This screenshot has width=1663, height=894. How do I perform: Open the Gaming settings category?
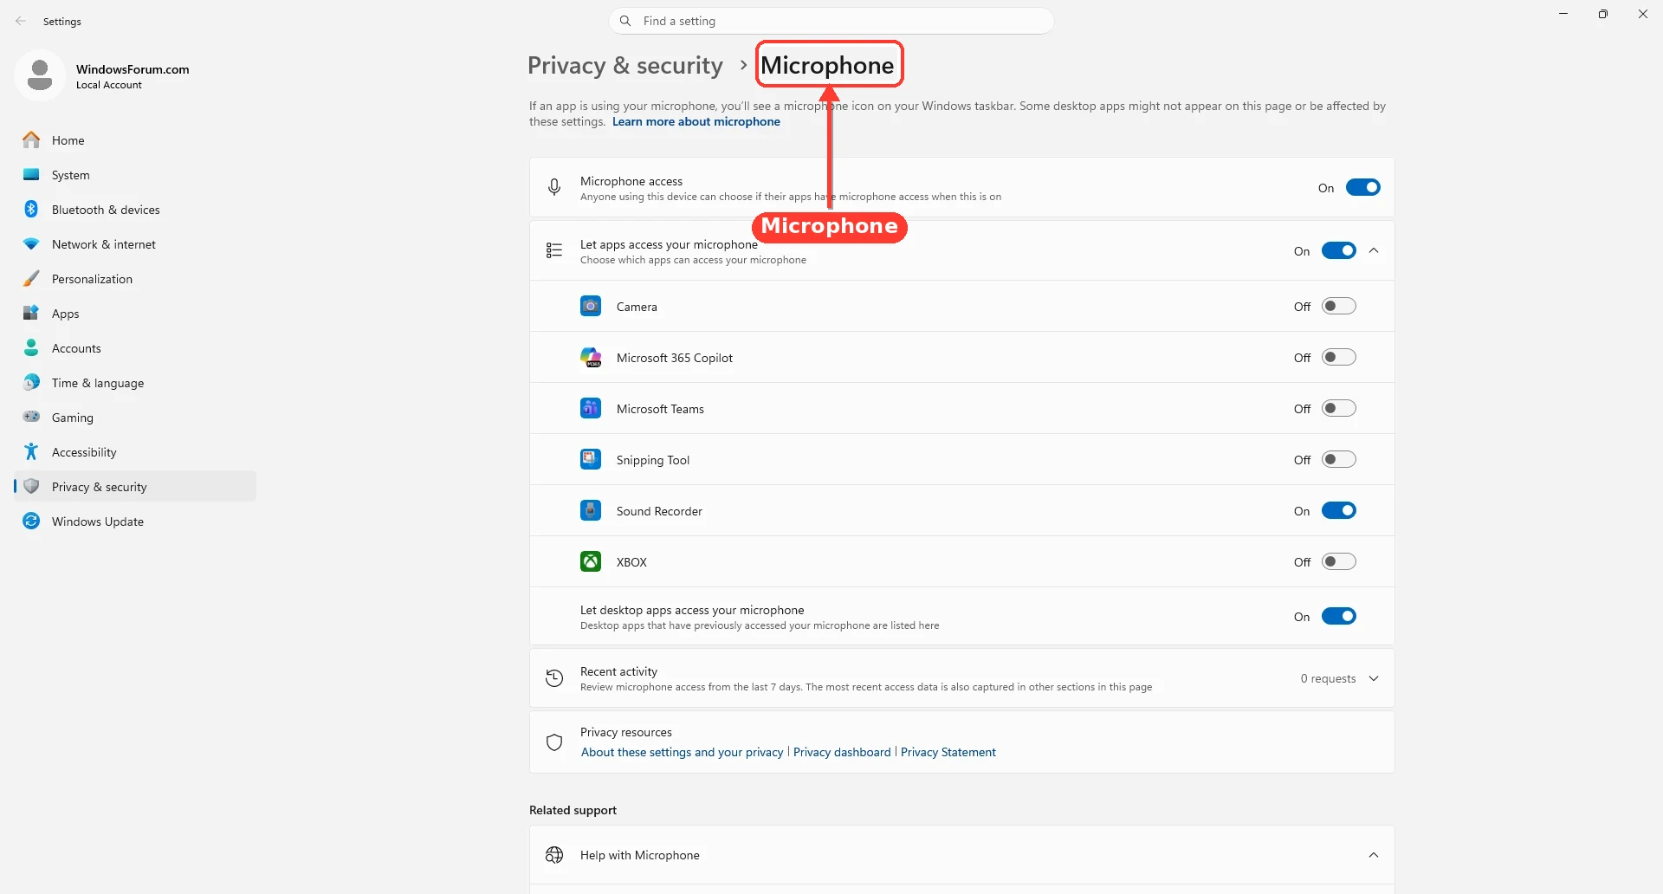point(135,417)
